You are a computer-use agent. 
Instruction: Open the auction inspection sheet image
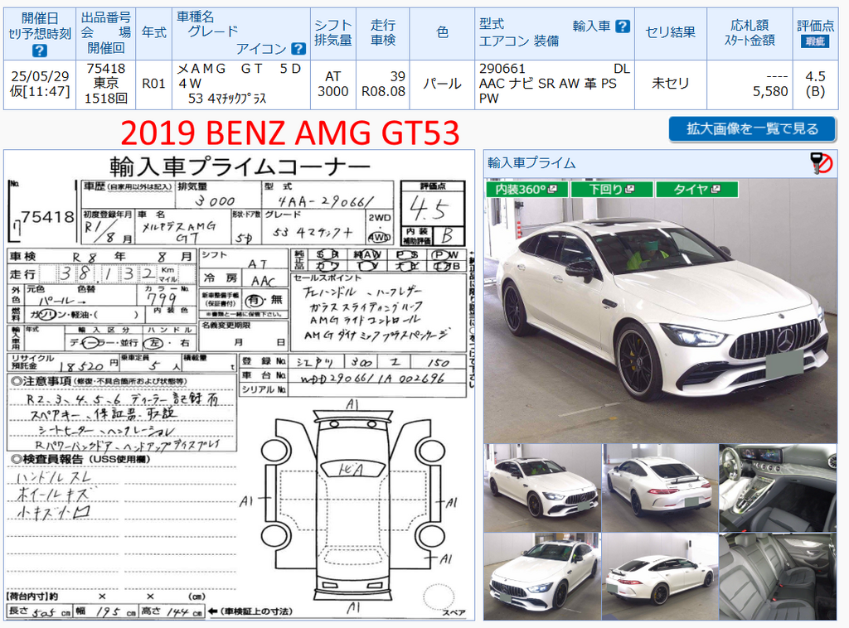click(240, 385)
